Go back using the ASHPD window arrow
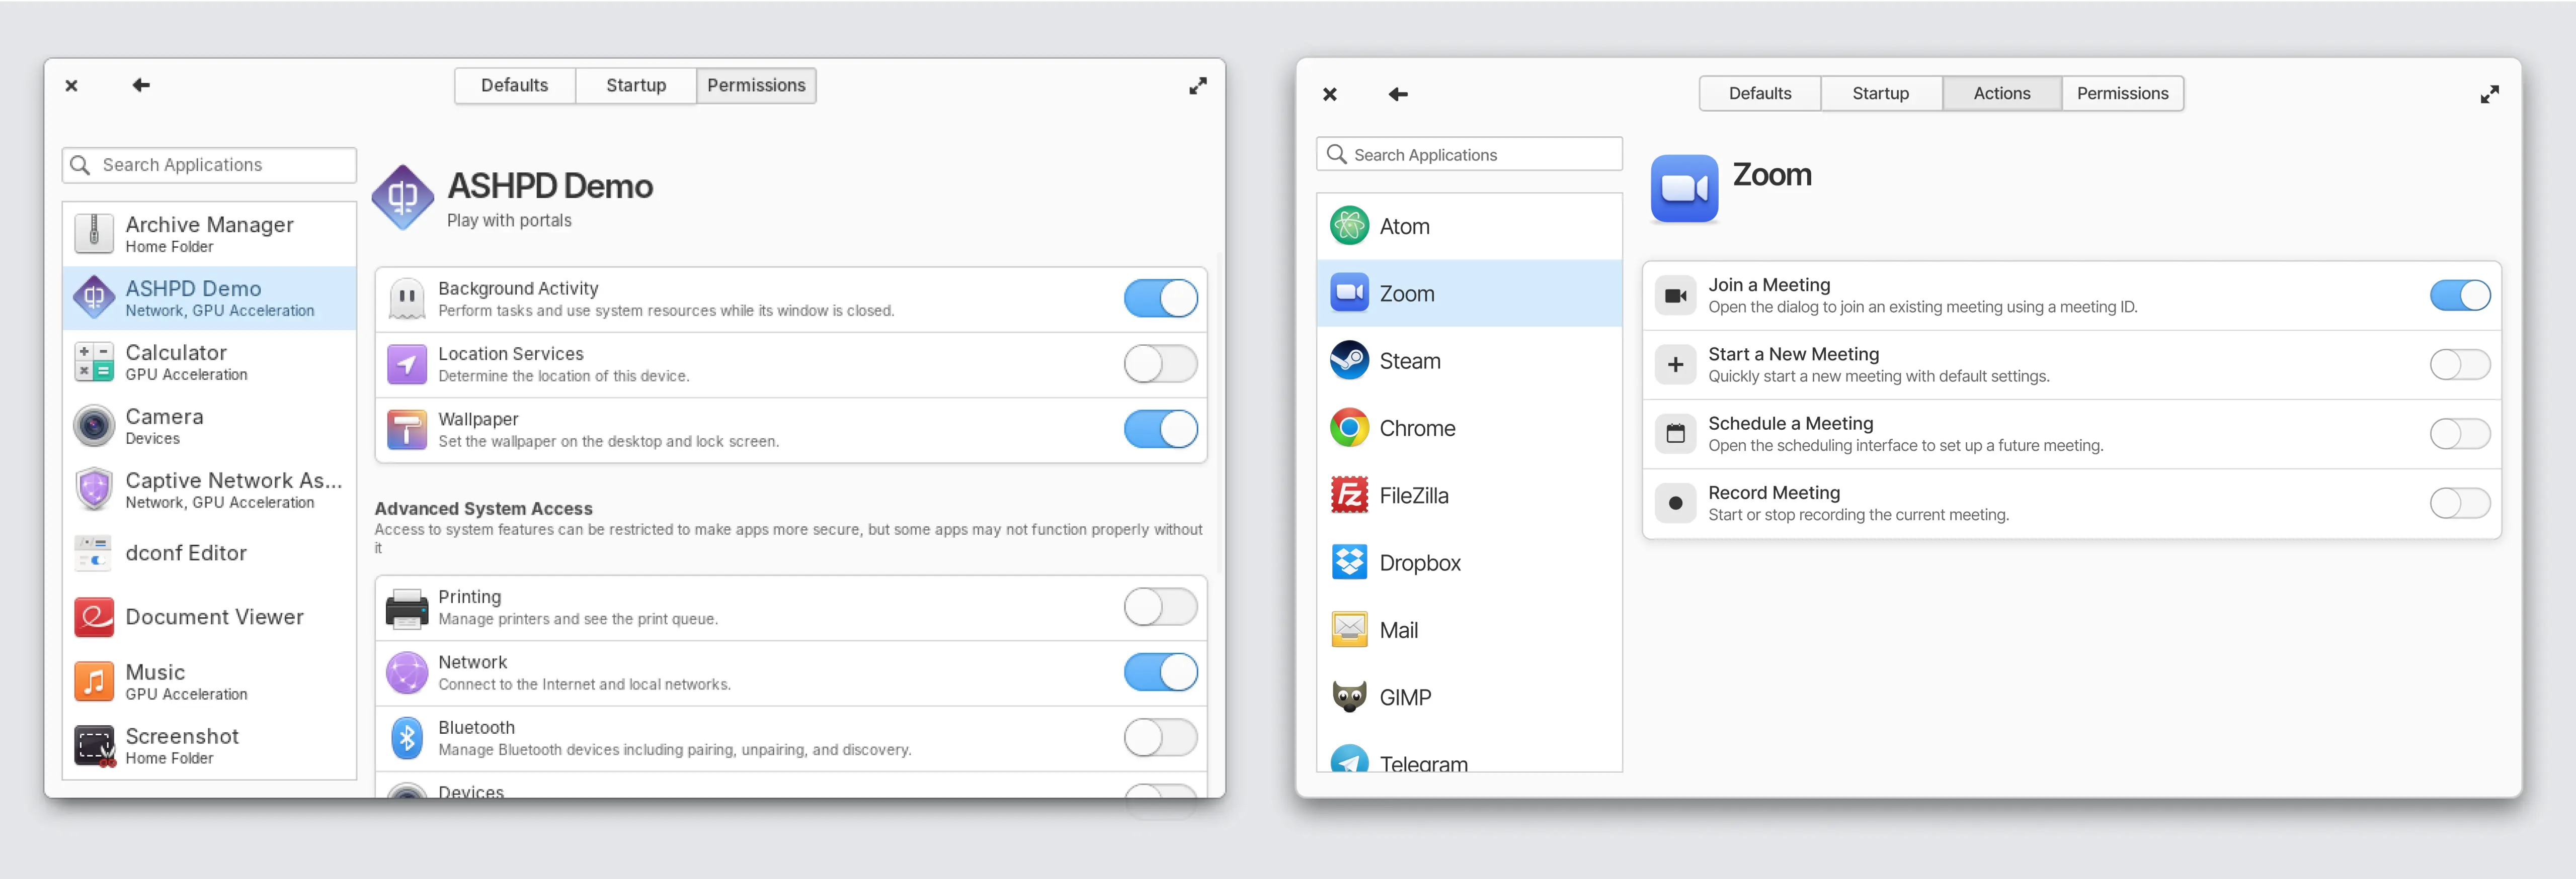 click(141, 86)
